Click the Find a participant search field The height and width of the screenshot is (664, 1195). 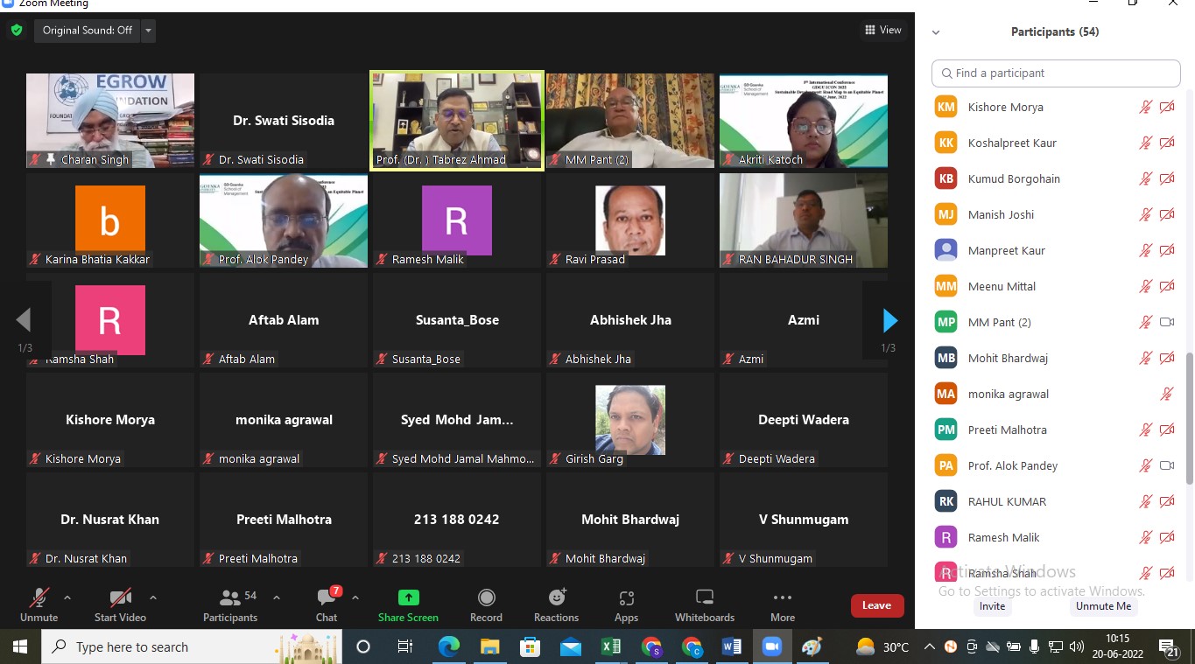tap(1056, 73)
